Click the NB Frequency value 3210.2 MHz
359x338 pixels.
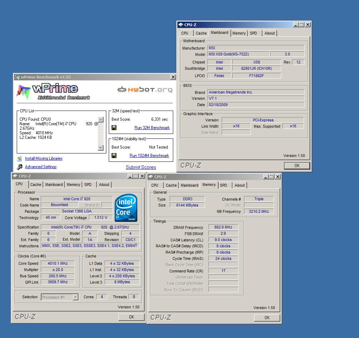259,211
